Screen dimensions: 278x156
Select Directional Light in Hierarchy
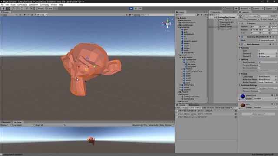tap(227, 22)
